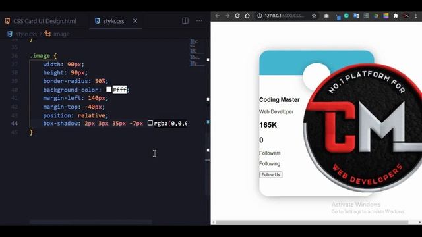Click the 'Coding Master' heading
Viewport: 422px width, 237px height.
pos(280,99)
